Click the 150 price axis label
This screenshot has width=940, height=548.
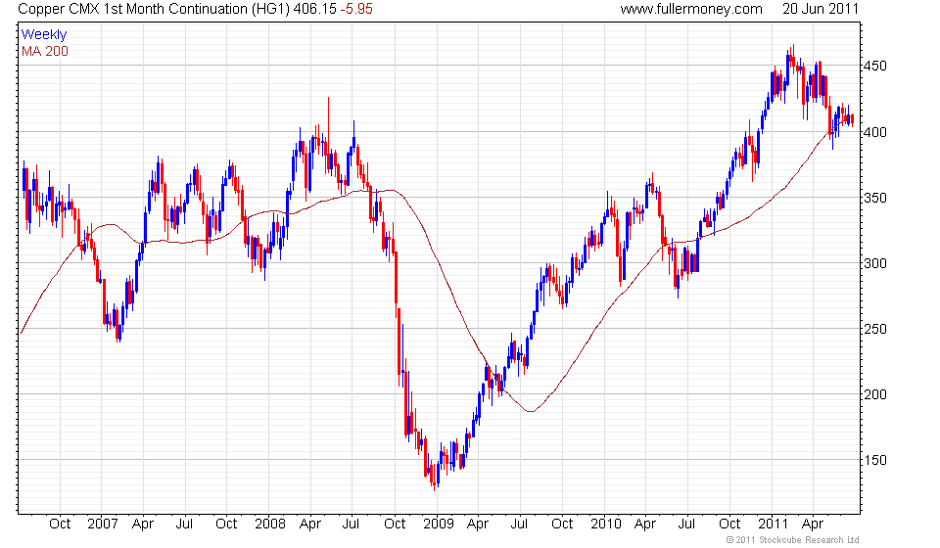(x=875, y=460)
